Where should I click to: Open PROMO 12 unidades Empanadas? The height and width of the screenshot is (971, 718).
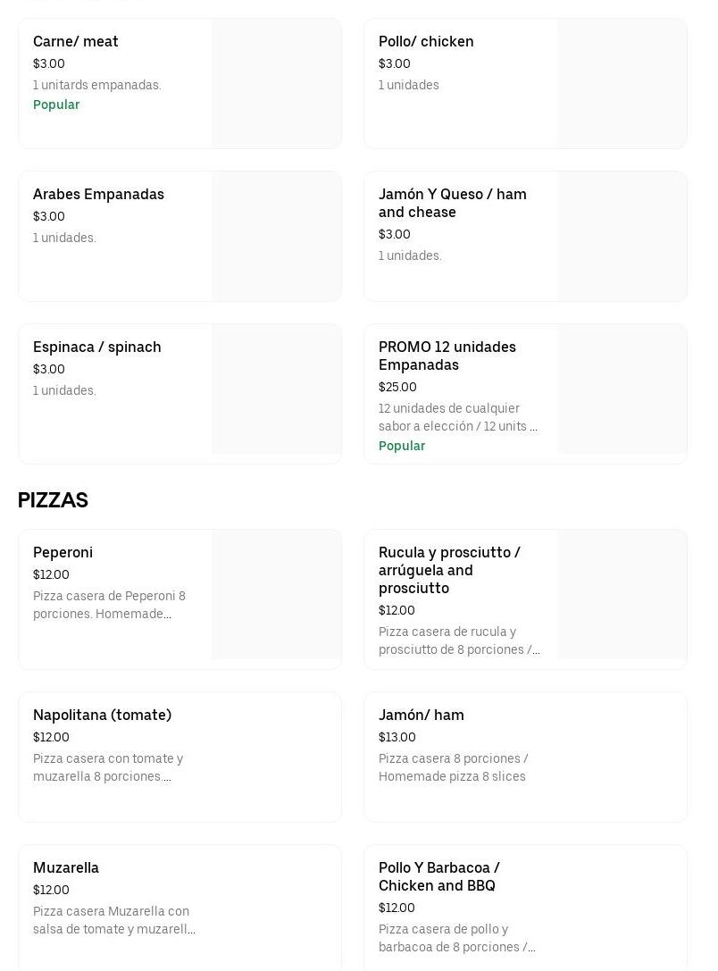(x=447, y=356)
